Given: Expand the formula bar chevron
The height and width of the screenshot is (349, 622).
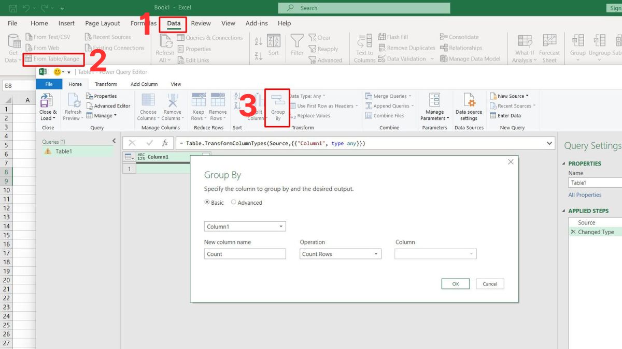Looking at the screenshot, I should [x=549, y=143].
